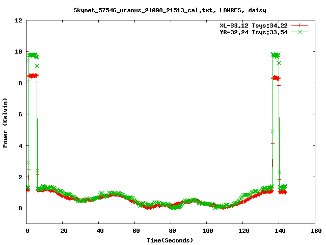Click the XL-33.12 Tsys:34.22 legend label
Image resolution: width=326 pixels, height=245 pixels.
[x=254, y=26]
